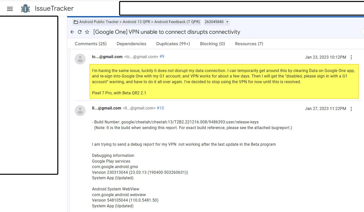
Task: Click author name tc...@gmail.com
Action: point(107,56)
